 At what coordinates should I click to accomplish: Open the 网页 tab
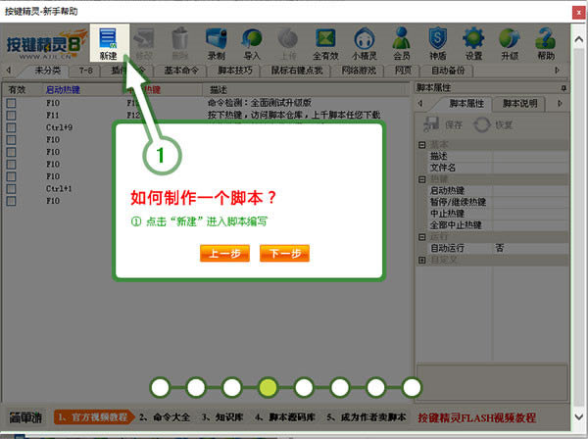click(403, 71)
